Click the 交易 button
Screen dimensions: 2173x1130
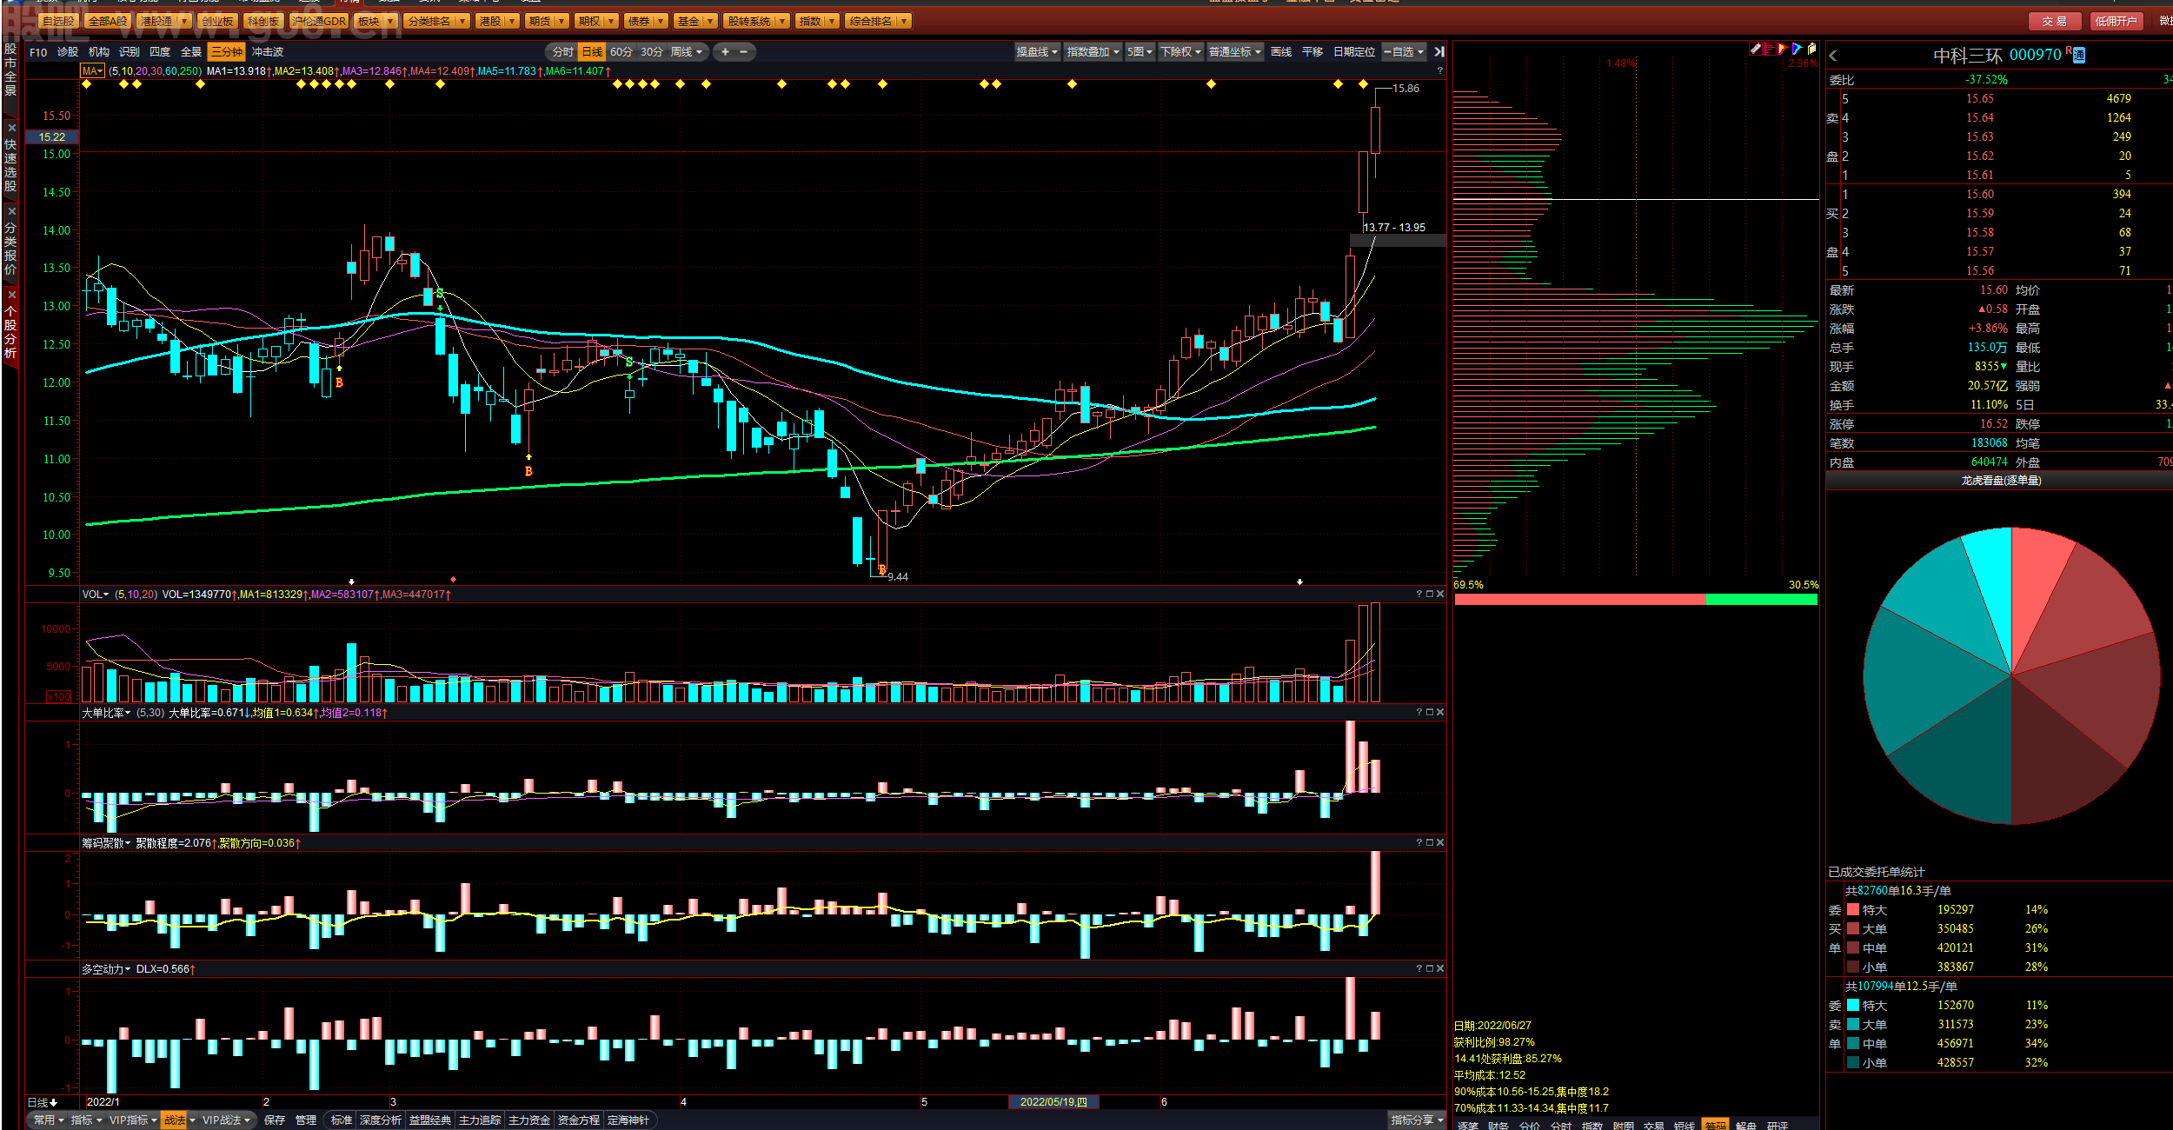point(2054,22)
